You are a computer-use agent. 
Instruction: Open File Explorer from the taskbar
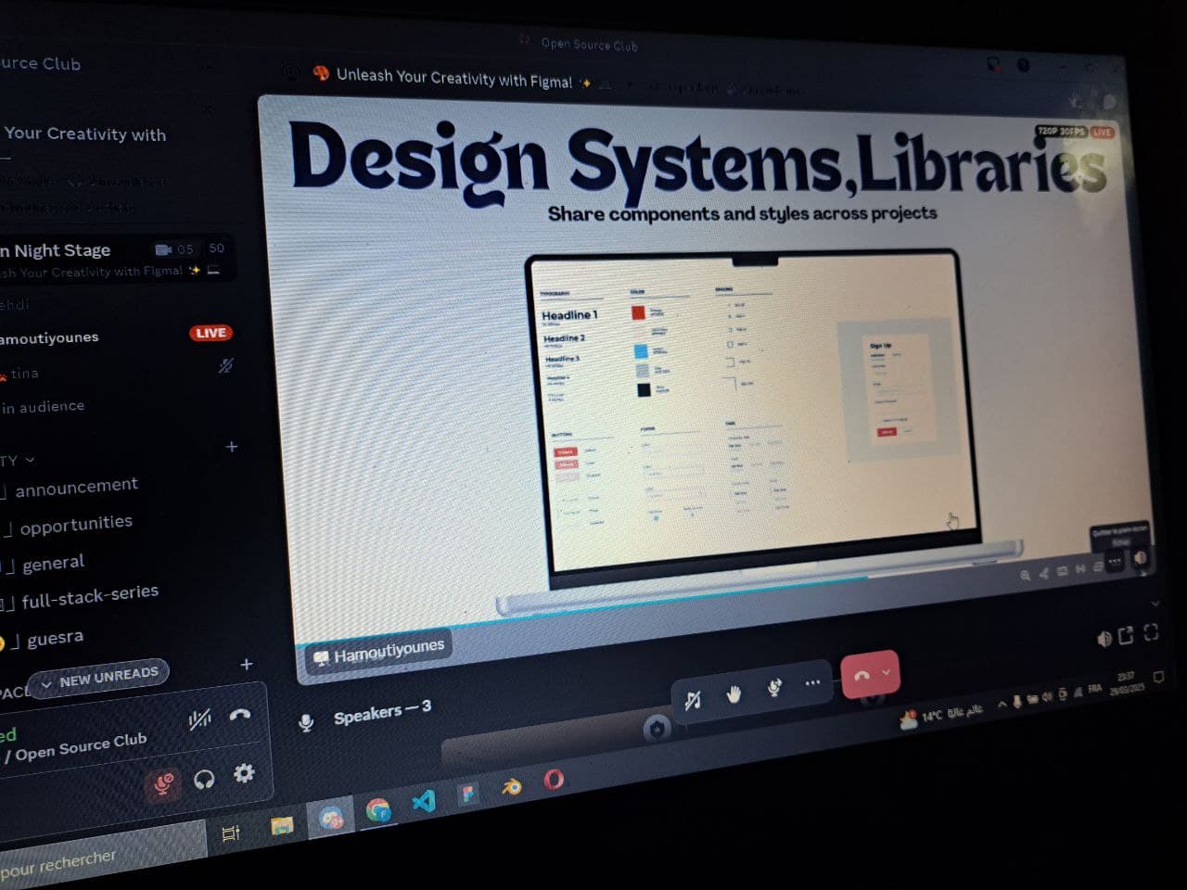(x=282, y=825)
